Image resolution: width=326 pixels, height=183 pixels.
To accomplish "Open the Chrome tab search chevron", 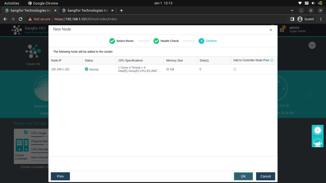I will click(292, 10).
